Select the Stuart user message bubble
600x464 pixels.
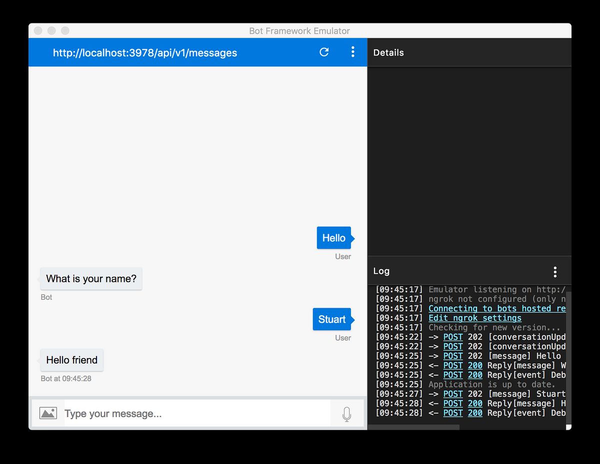click(332, 319)
